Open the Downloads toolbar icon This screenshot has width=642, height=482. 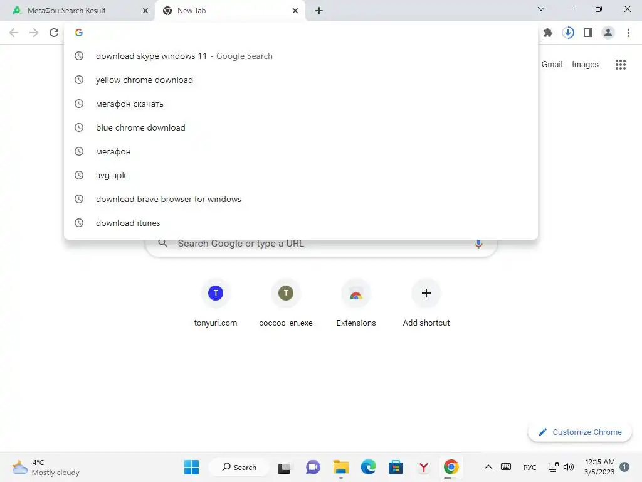[x=568, y=33]
